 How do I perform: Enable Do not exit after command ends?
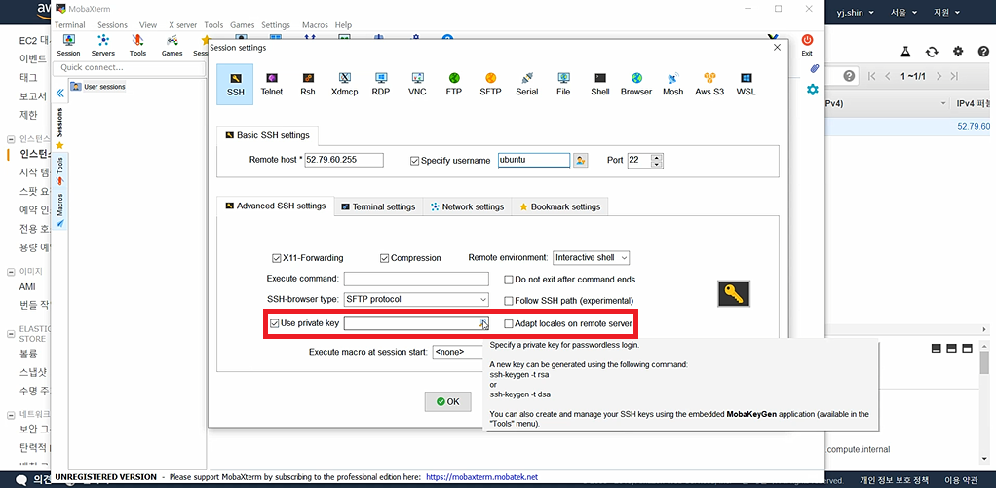coord(509,280)
